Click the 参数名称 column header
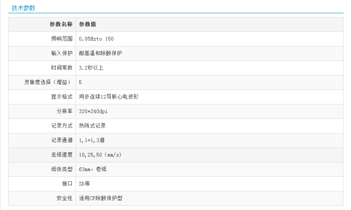The width and height of the screenshot is (351, 210). [61, 24]
